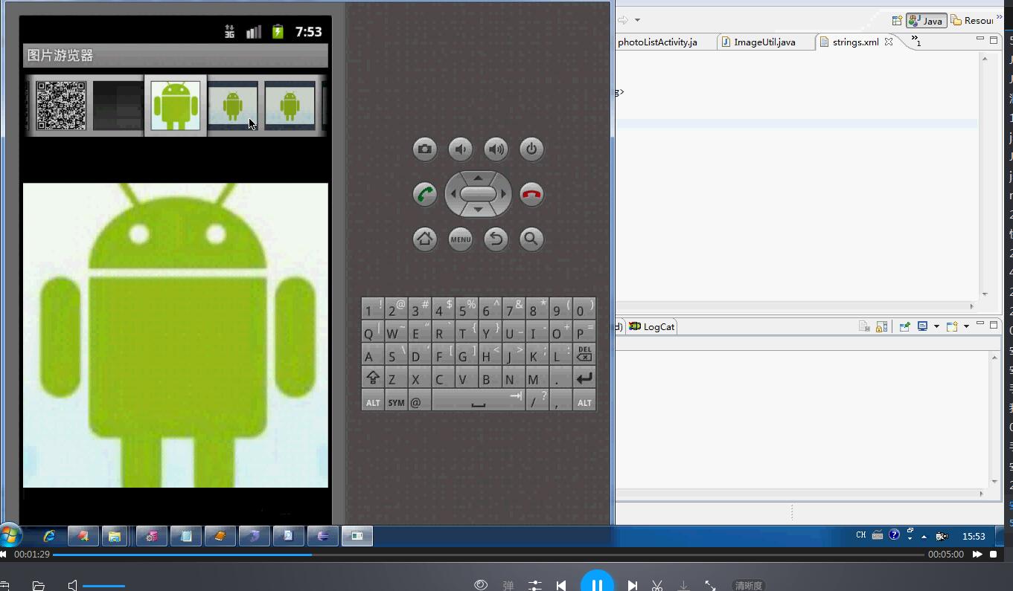The image size is (1013, 591).
Task: Switch to photoListActivity.java editor tab
Action: click(658, 42)
